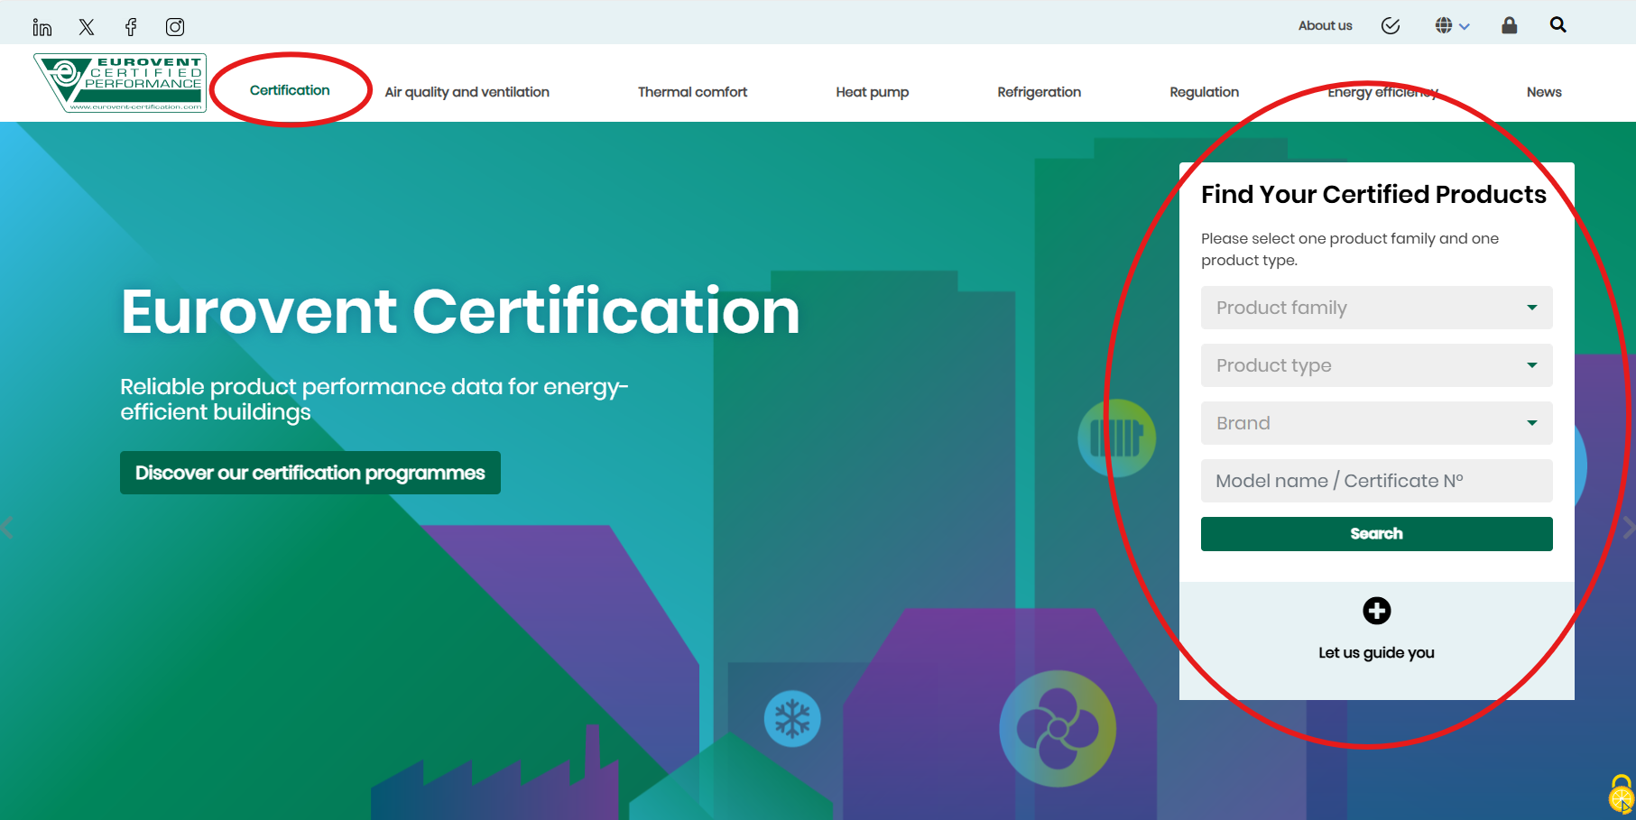
Task: Open the LinkedIn social icon
Action: tap(42, 27)
